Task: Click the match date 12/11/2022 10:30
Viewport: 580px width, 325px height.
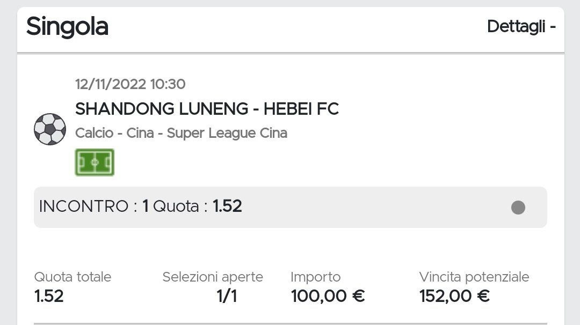Action: pos(130,84)
